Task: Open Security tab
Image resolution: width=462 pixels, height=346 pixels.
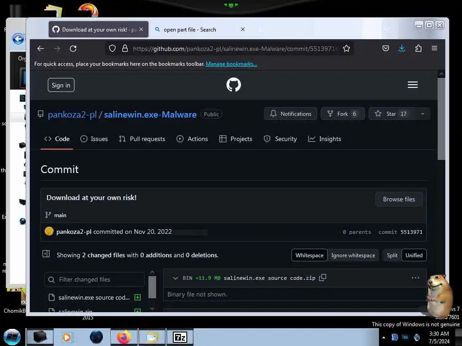Action: (x=280, y=139)
